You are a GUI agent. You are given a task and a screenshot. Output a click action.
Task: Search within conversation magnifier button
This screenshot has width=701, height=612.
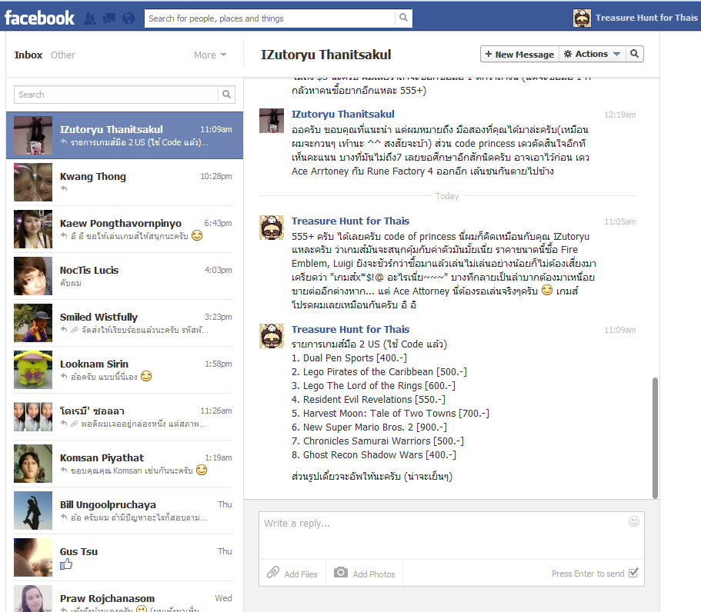coord(634,54)
